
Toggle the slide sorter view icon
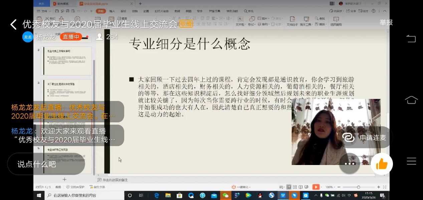click(295, 187)
